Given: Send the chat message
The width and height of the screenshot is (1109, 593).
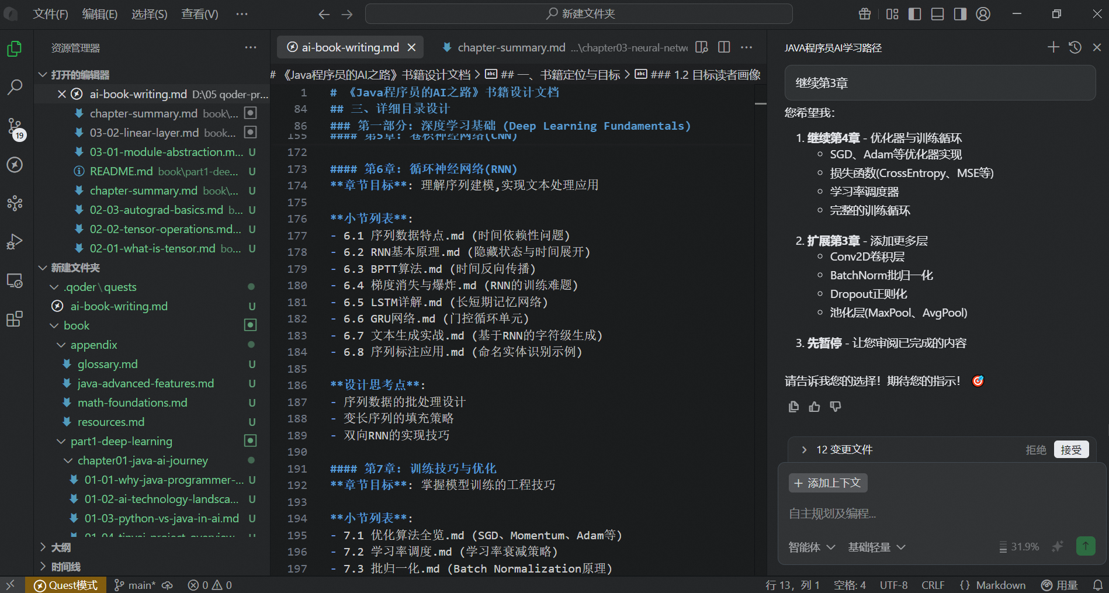Looking at the screenshot, I should click(1086, 546).
